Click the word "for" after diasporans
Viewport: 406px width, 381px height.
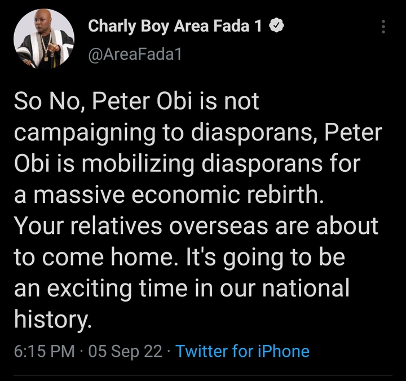[342, 165]
